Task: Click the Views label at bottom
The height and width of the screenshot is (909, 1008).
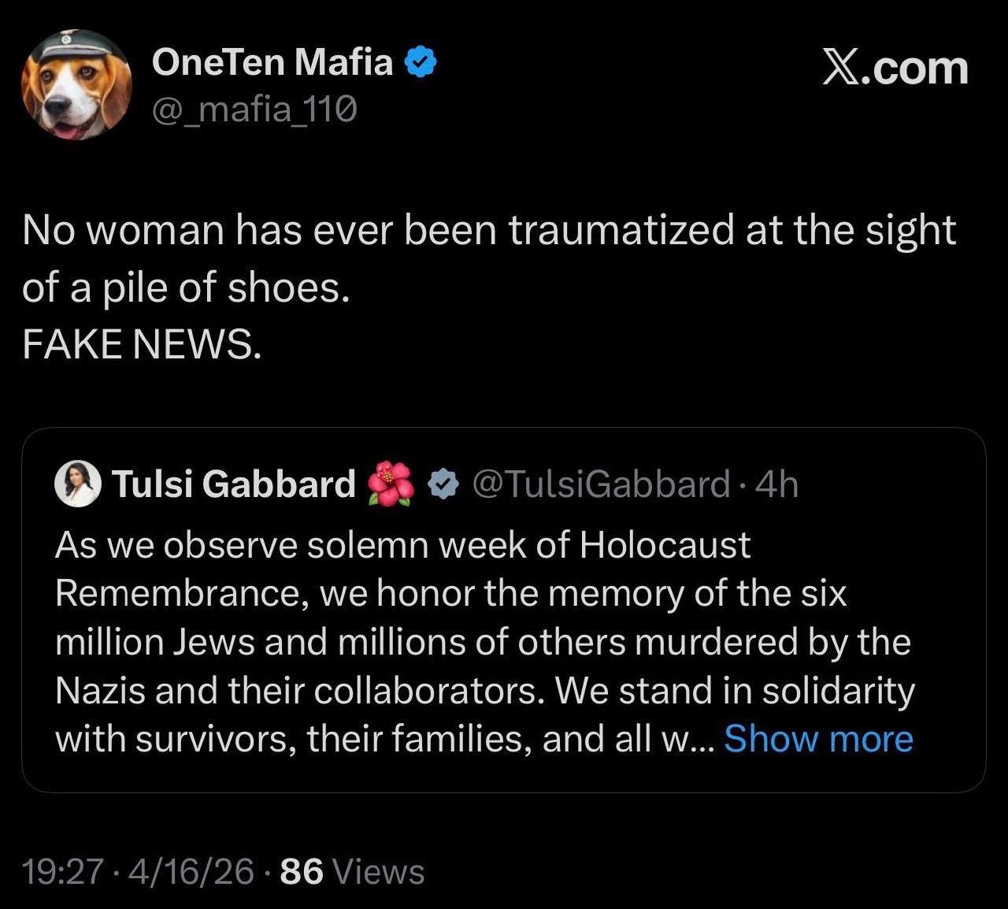Action: pyautogui.click(x=379, y=871)
